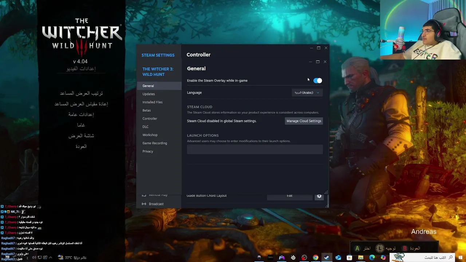
Task: Click the volume speaker icon in system tray
Action: [34, 258]
